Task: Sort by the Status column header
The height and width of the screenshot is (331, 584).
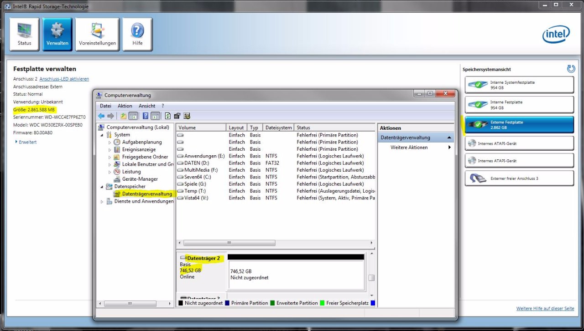Action: [x=334, y=127]
